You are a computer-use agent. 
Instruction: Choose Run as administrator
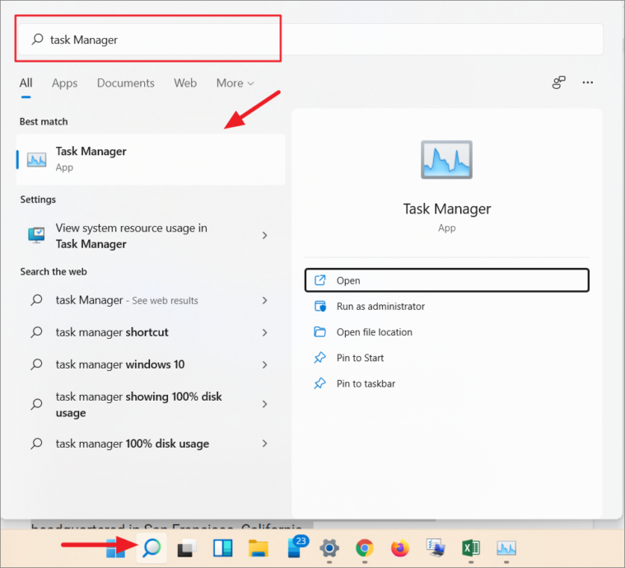447,306
